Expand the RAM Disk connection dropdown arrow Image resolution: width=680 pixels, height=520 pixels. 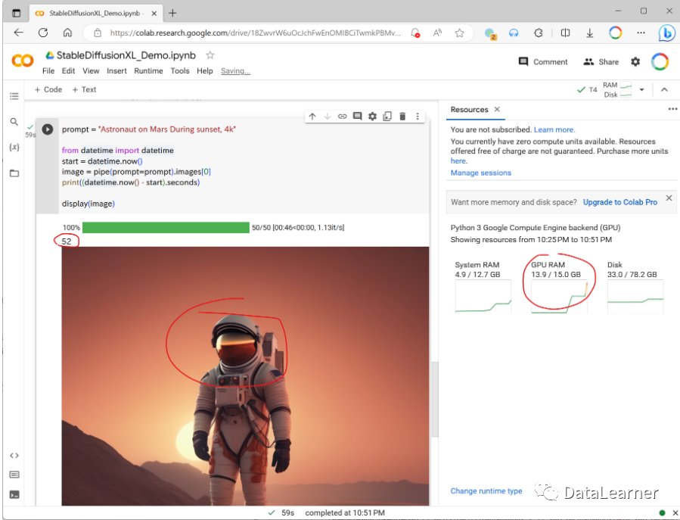(x=642, y=90)
